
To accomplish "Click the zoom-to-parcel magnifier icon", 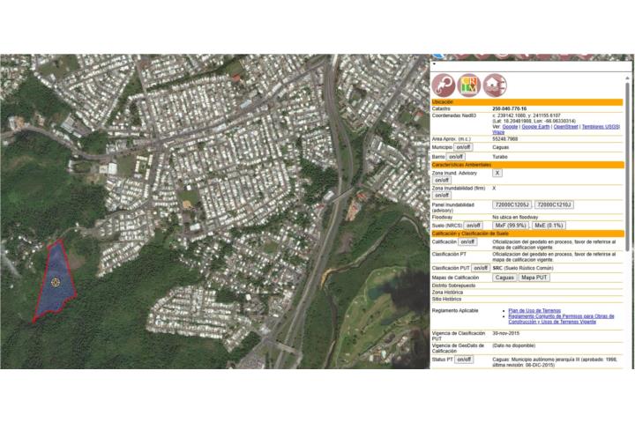I will (x=444, y=85).
